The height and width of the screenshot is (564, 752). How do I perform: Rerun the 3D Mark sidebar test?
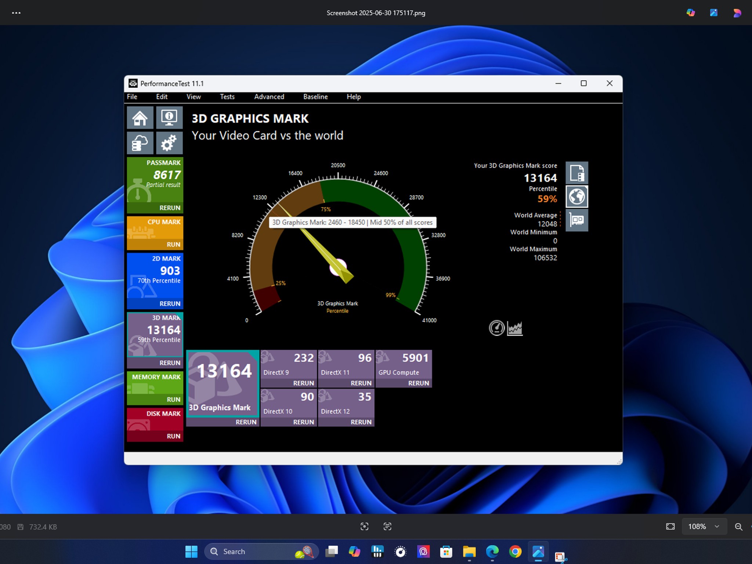tap(170, 363)
